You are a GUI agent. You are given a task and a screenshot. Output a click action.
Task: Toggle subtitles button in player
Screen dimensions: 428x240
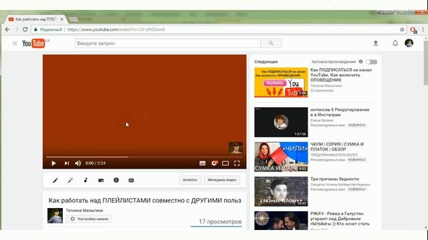click(202, 163)
